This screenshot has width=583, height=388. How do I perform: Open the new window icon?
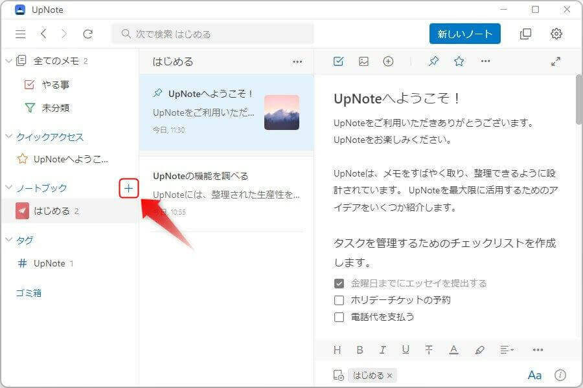(x=525, y=34)
